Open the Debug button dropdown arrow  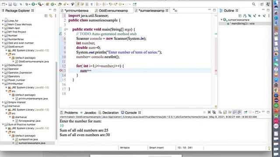tap(30, 4)
